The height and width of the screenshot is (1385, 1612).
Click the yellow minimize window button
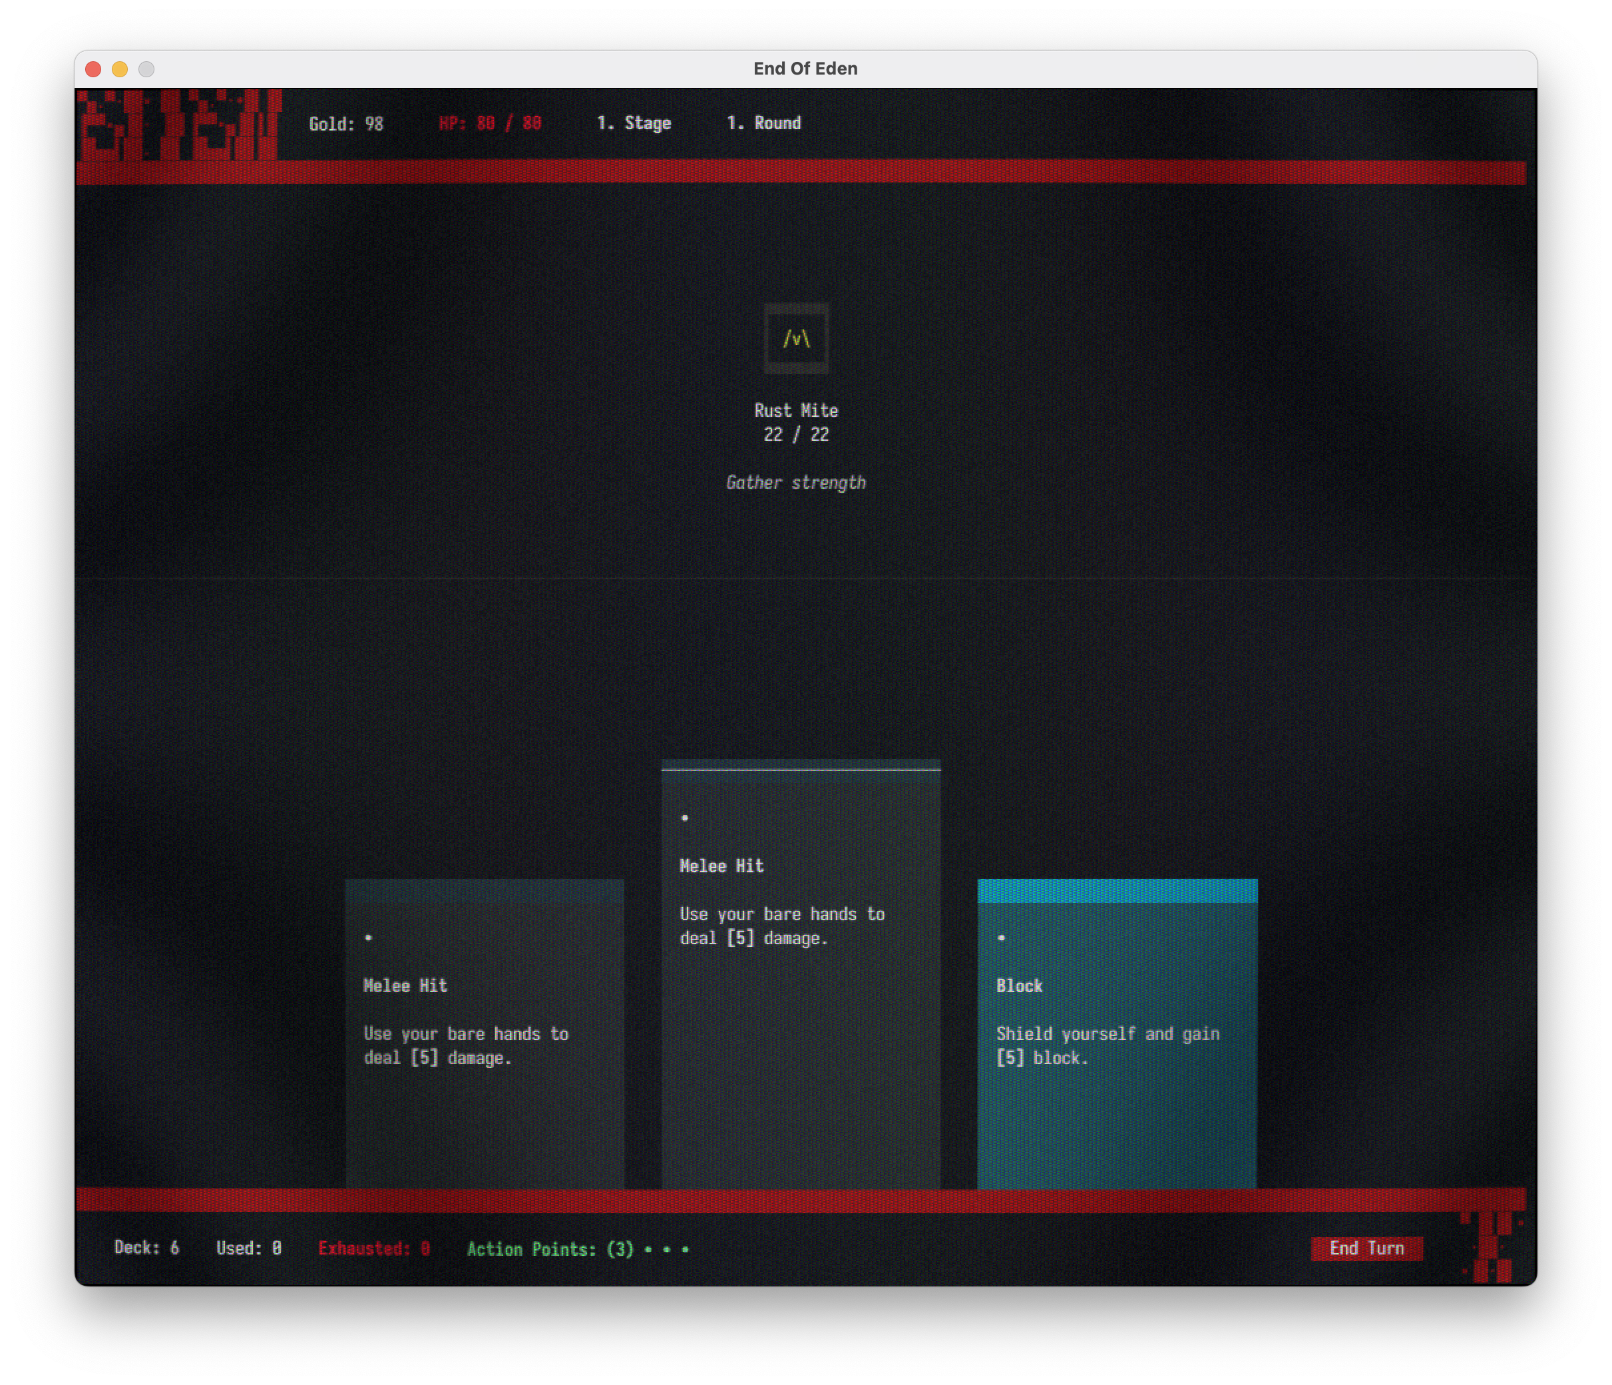click(x=120, y=69)
